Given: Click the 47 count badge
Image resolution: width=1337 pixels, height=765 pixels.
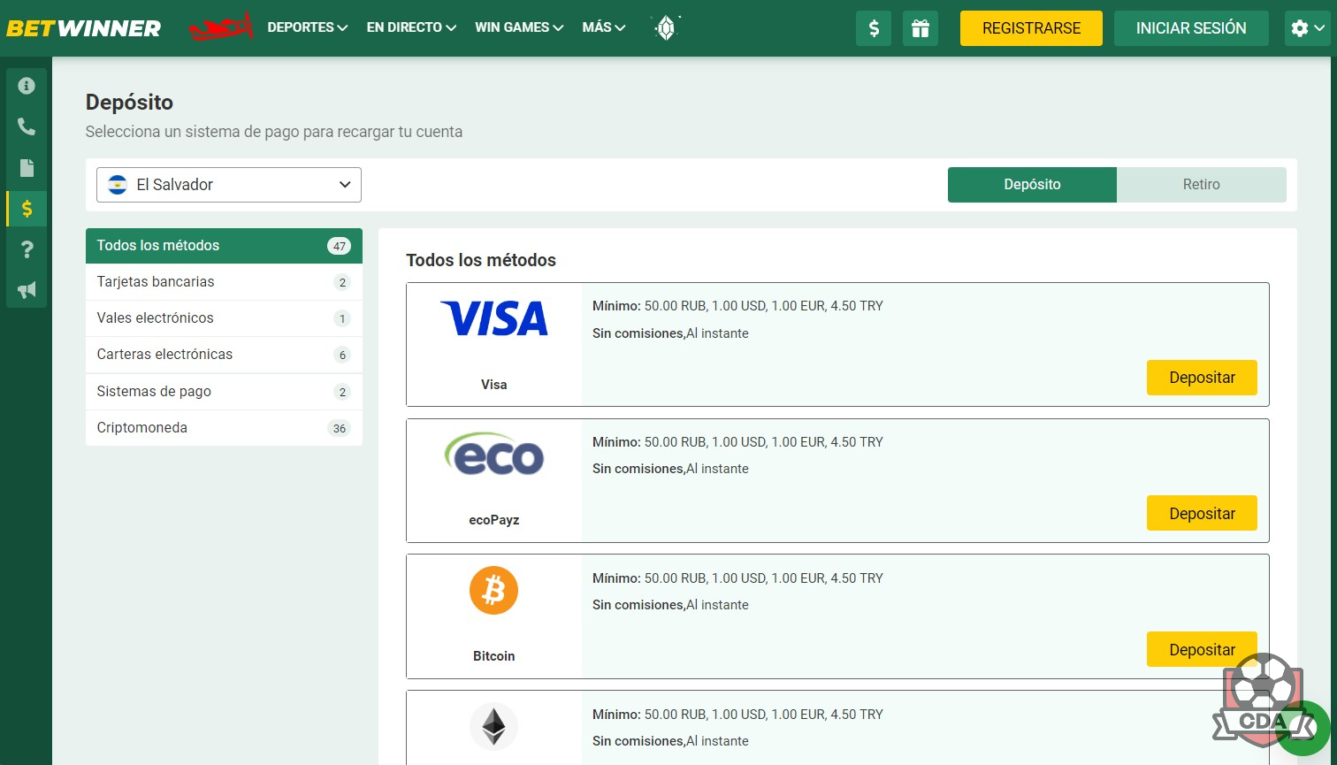Looking at the screenshot, I should 339,246.
